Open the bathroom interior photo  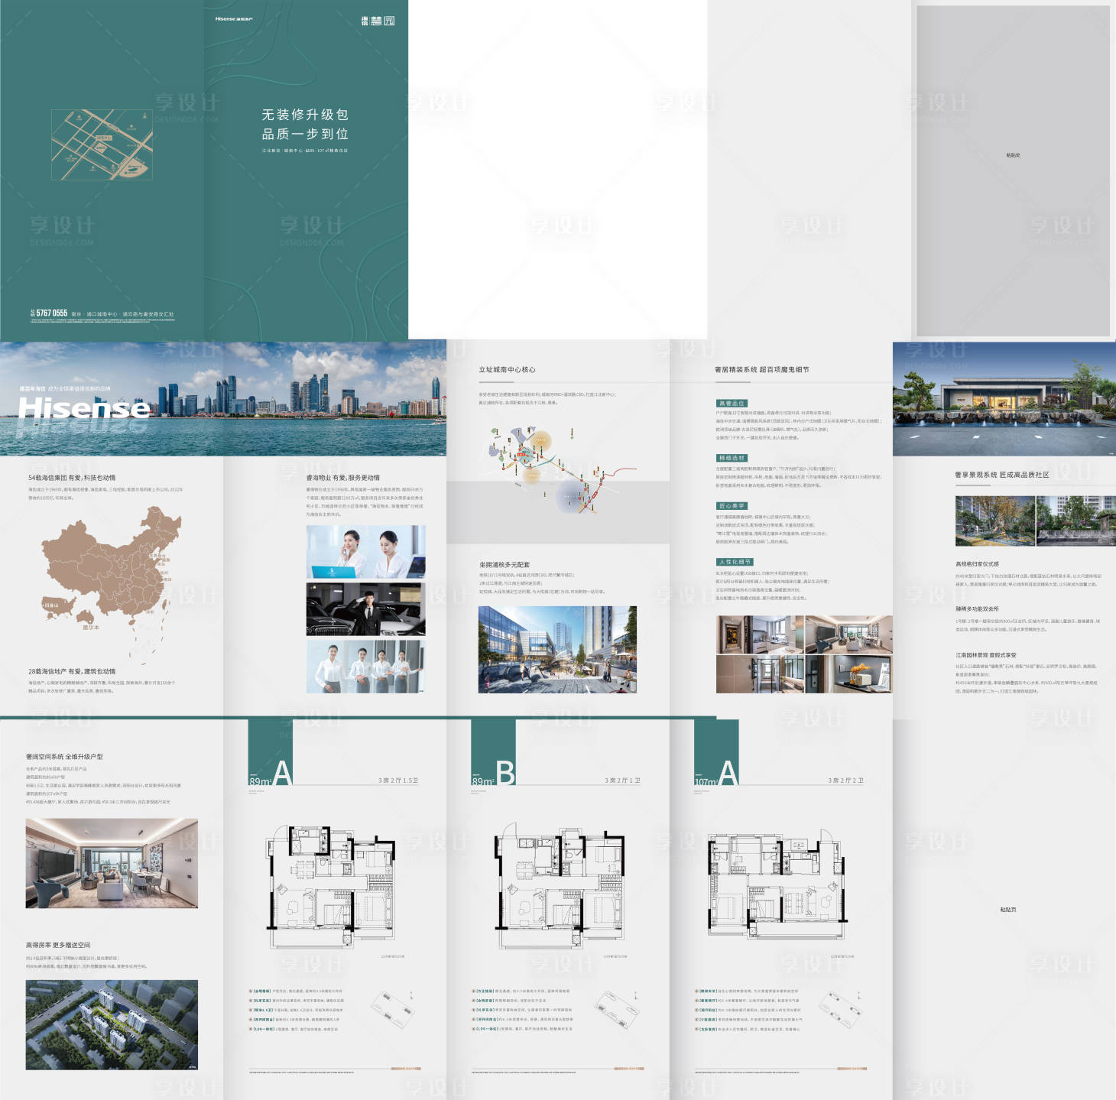point(760,673)
